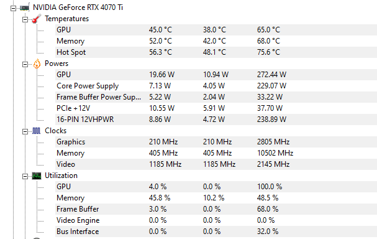This screenshot has height=239, width=377.
Task: Collapse the NVIDIA GeForce RTX 4070 Ti node
Action: (x=14, y=8)
